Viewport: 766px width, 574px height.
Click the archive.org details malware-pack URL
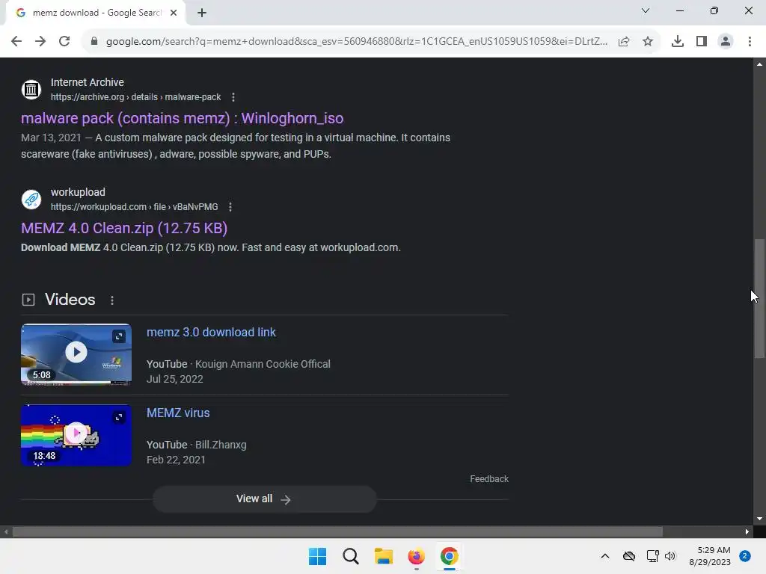136,97
